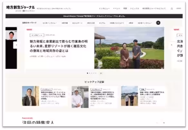Open the トピックス header menu item

coord(135,8)
